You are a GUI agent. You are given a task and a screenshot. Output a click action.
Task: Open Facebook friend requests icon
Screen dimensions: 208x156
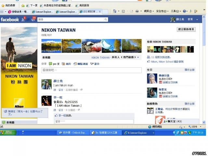(x=23, y=19)
